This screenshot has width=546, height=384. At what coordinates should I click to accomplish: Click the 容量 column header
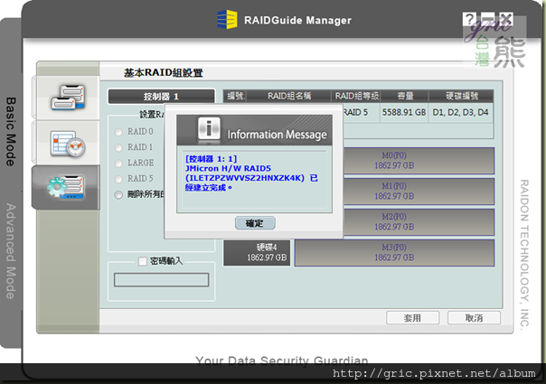pyautogui.click(x=405, y=96)
